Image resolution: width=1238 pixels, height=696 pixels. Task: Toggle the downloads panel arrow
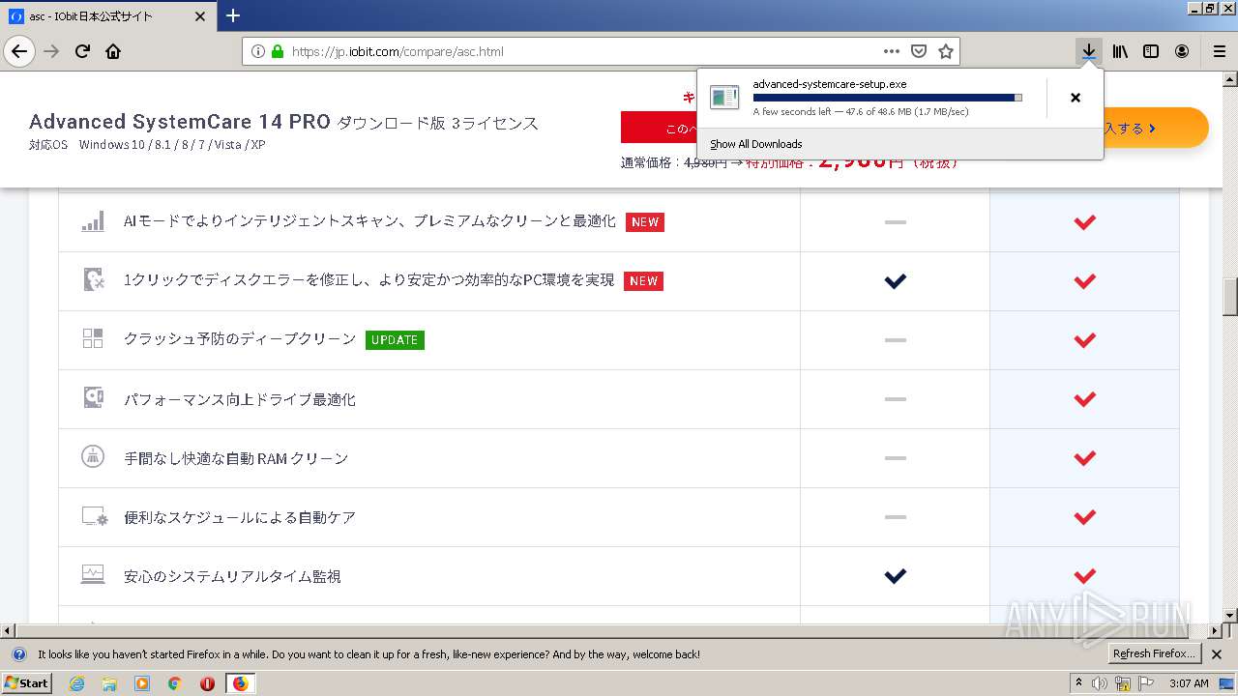point(1089,51)
